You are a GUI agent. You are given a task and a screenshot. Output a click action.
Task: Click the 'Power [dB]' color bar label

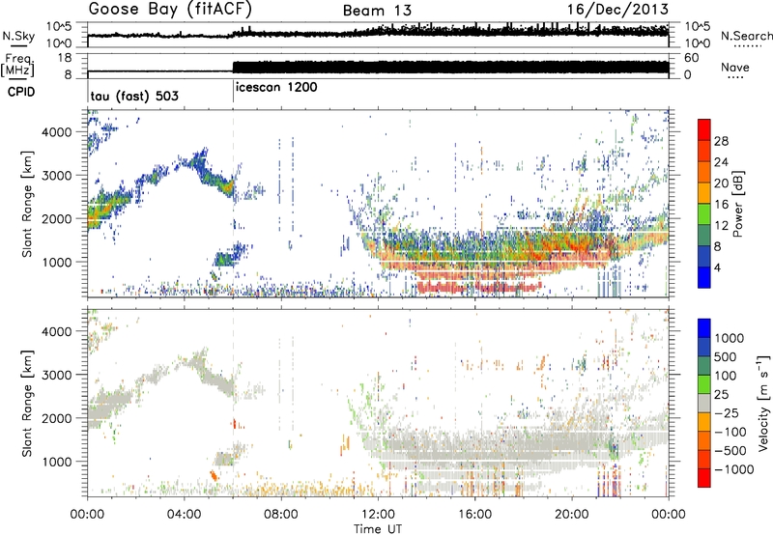click(x=737, y=204)
